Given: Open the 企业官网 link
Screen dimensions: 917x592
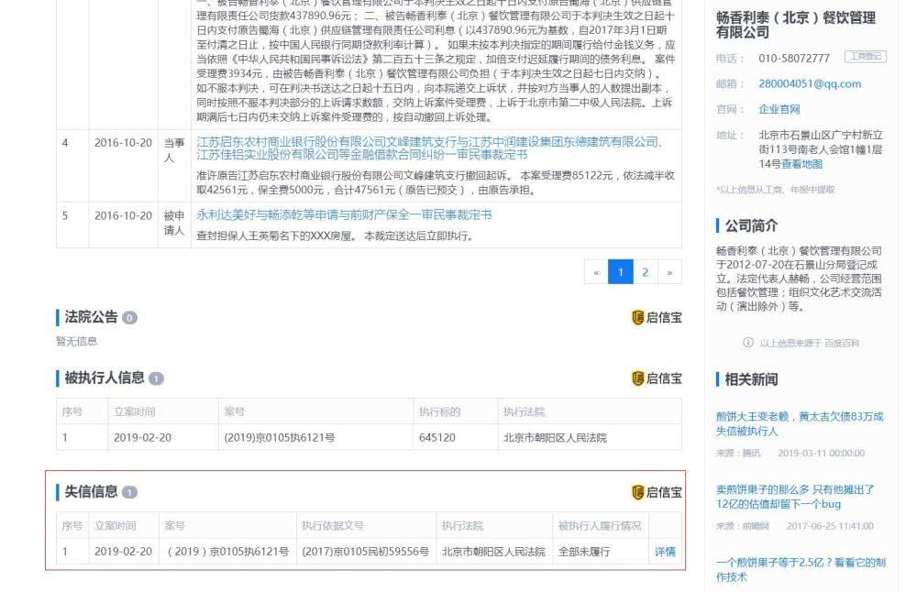Looking at the screenshot, I should tap(778, 109).
